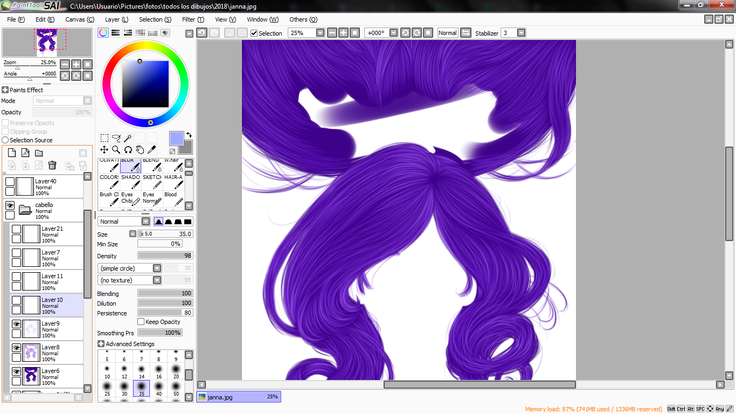Uncheck the Selection checkbox in toolbar

pyautogui.click(x=254, y=33)
